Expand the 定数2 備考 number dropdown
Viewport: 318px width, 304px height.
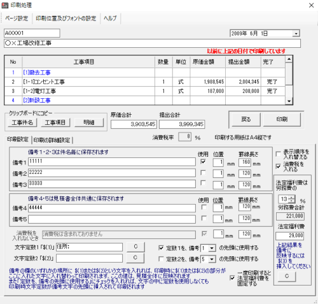(x=212, y=259)
